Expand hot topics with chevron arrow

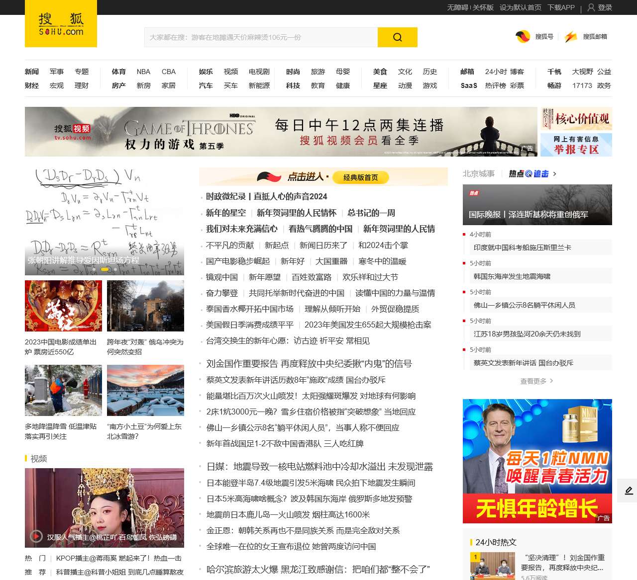[555, 173]
